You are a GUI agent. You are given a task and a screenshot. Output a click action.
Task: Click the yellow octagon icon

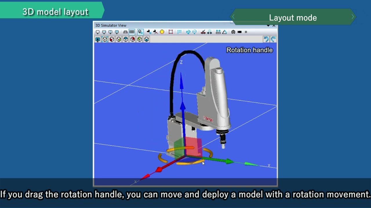click(162, 32)
